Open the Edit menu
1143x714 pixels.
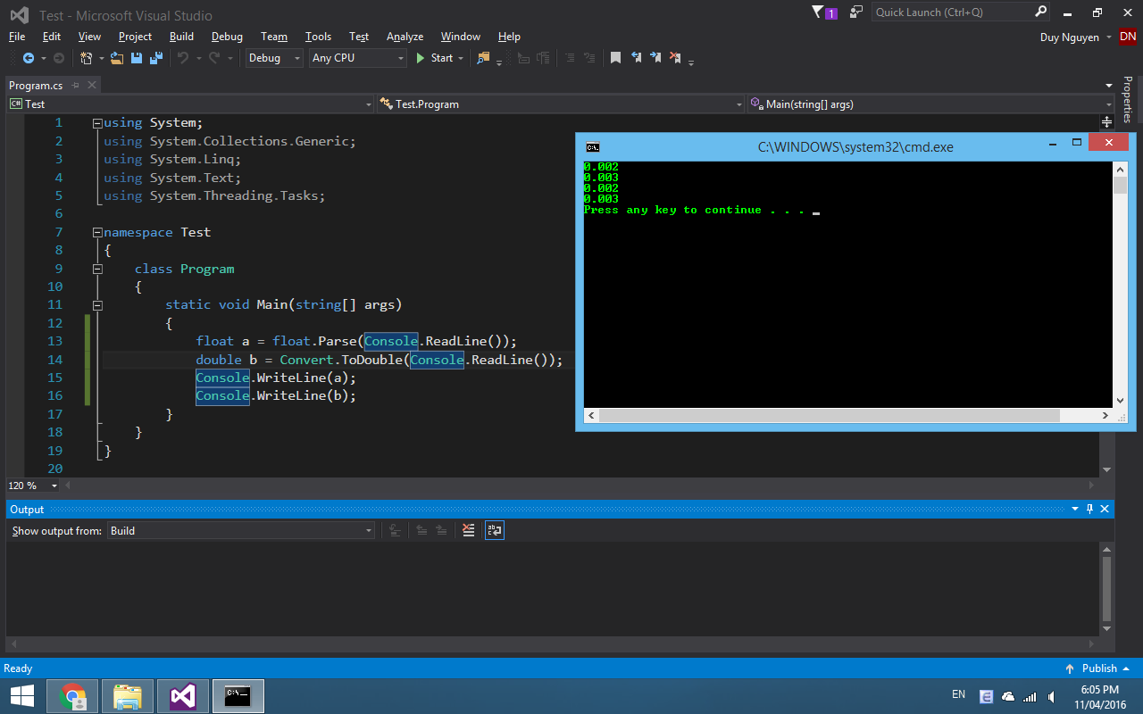pos(52,37)
